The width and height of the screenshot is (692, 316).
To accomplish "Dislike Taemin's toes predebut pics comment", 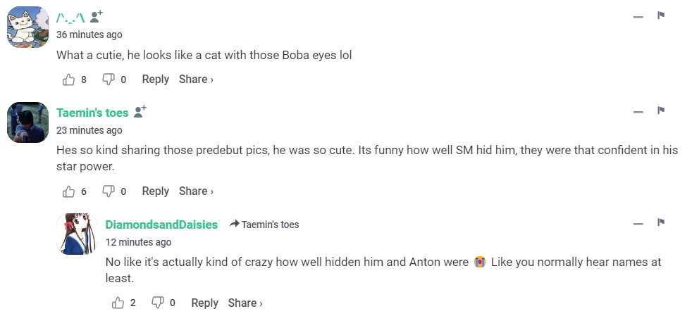I will pos(109,191).
